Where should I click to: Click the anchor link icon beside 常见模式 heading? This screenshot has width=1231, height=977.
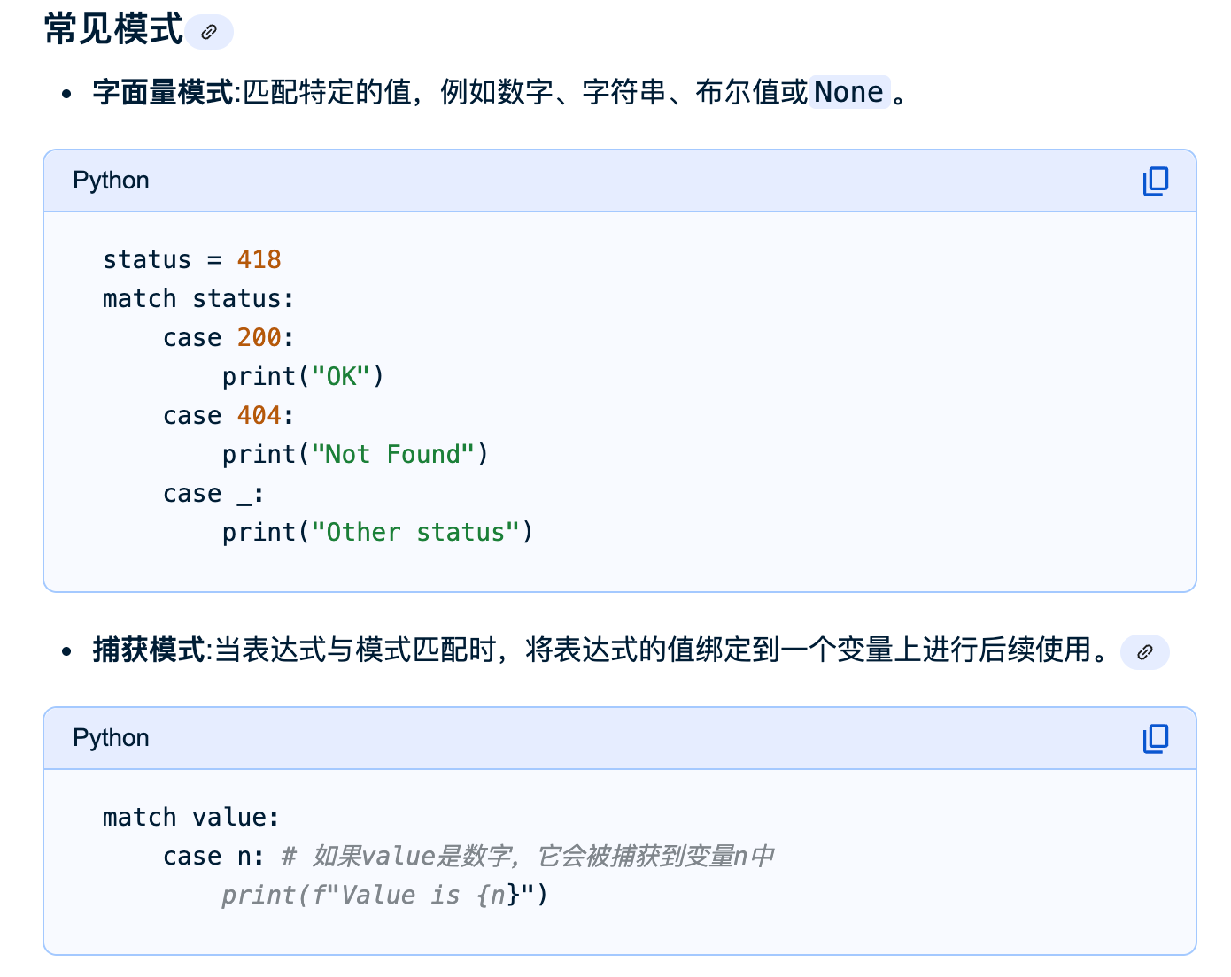coord(209,33)
